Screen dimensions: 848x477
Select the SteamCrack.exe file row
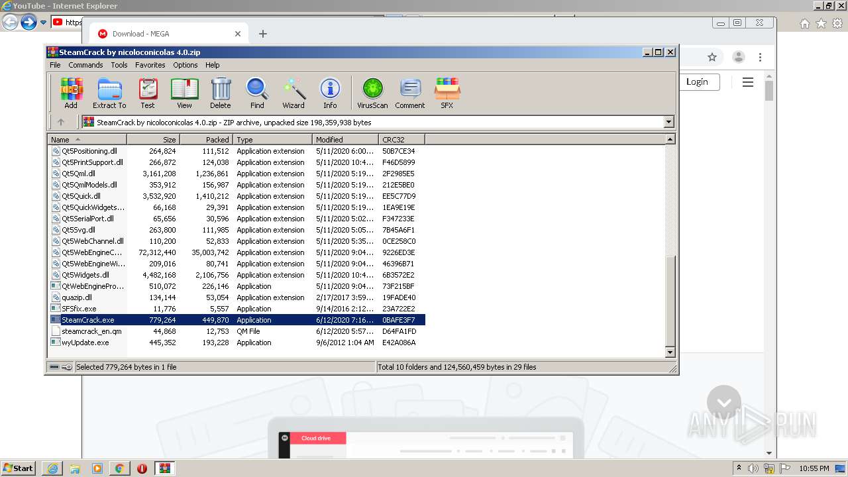click(x=237, y=320)
